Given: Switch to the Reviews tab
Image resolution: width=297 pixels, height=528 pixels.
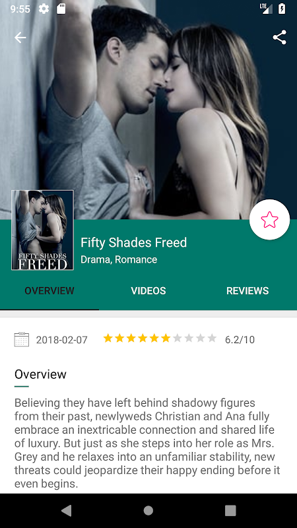Looking at the screenshot, I should point(247,291).
